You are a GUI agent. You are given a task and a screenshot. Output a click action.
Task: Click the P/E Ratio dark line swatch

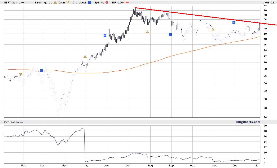point(21,122)
